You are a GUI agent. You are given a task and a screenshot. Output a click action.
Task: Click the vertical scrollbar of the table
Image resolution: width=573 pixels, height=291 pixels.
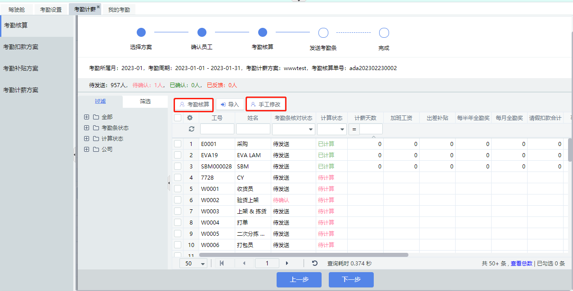coord(570,150)
